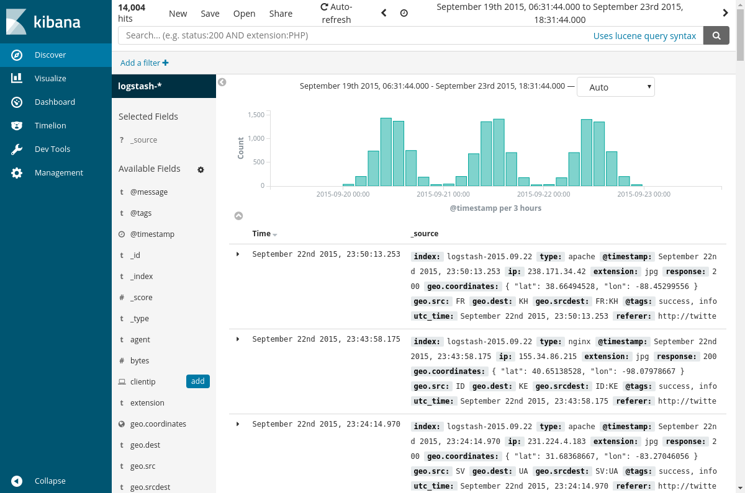Image resolution: width=745 pixels, height=493 pixels.
Task: Click the extension field in the list
Action: click(x=147, y=403)
